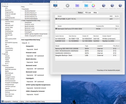
Task: Select Tűzfal under Hálózat
Action: (7, 60)
